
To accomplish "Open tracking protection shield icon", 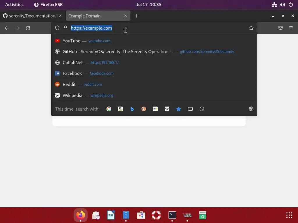I will pos(57,28).
